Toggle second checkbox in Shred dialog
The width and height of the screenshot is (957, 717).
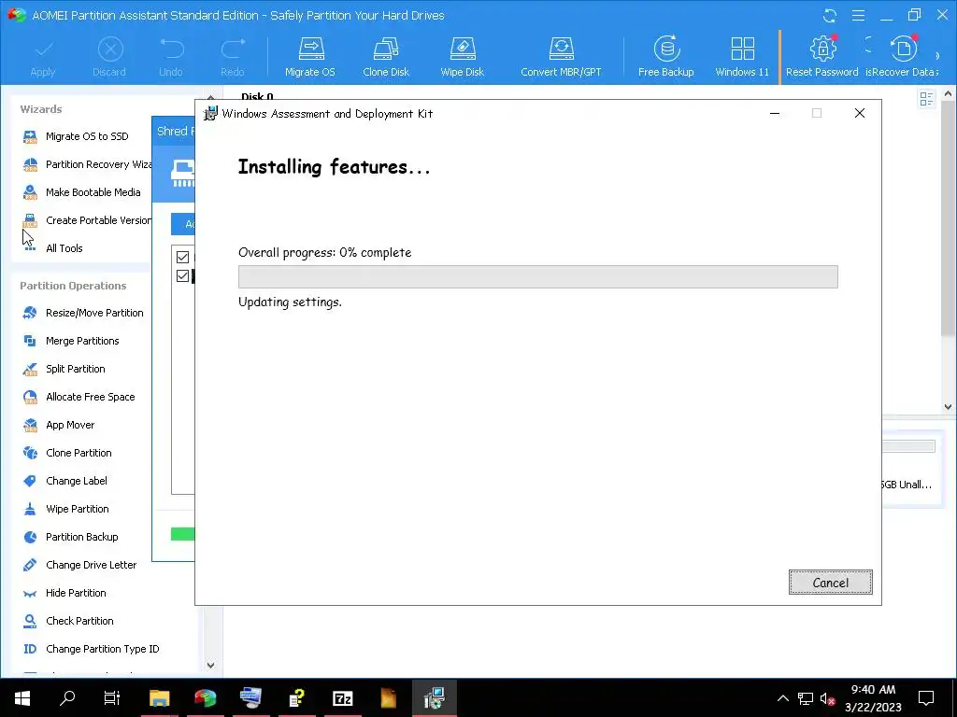tap(182, 275)
